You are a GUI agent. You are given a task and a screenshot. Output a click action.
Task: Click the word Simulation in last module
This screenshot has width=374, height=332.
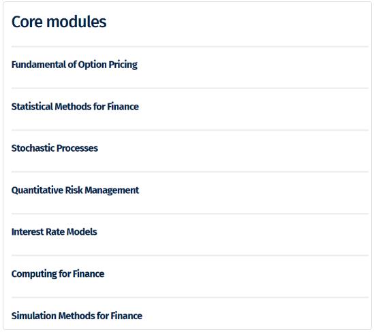[x=33, y=316]
